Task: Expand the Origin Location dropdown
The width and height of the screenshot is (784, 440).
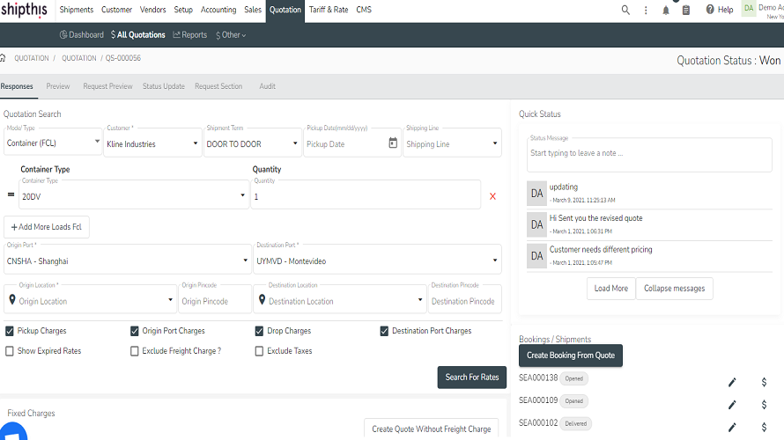Action: pos(91,300)
